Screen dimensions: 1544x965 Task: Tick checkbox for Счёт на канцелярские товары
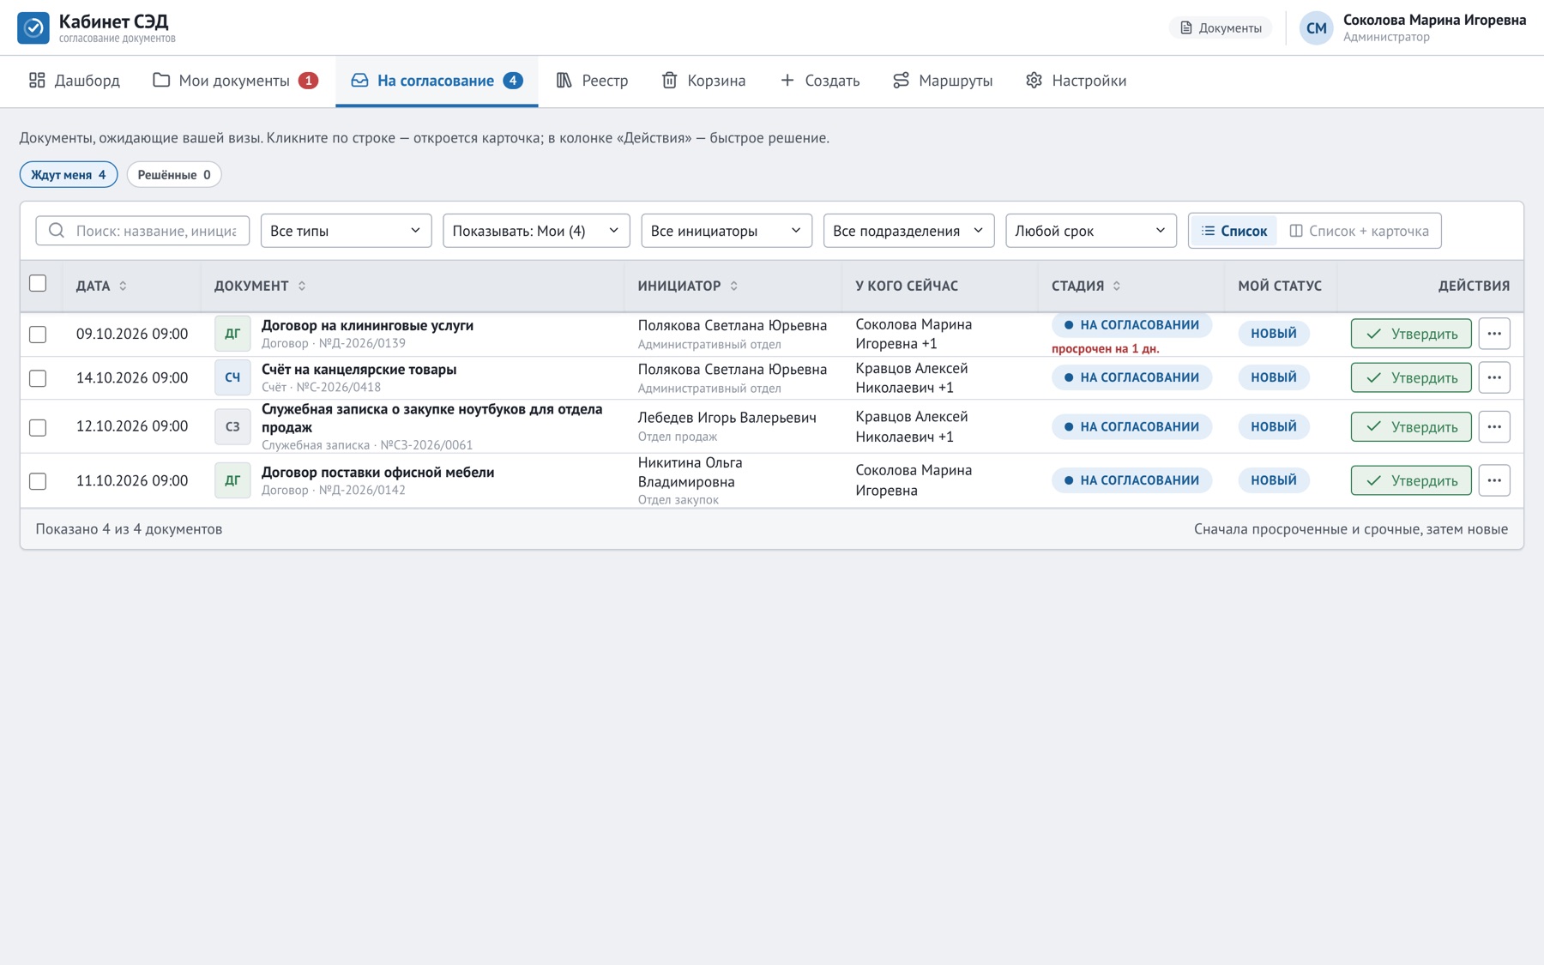(38, 378)
